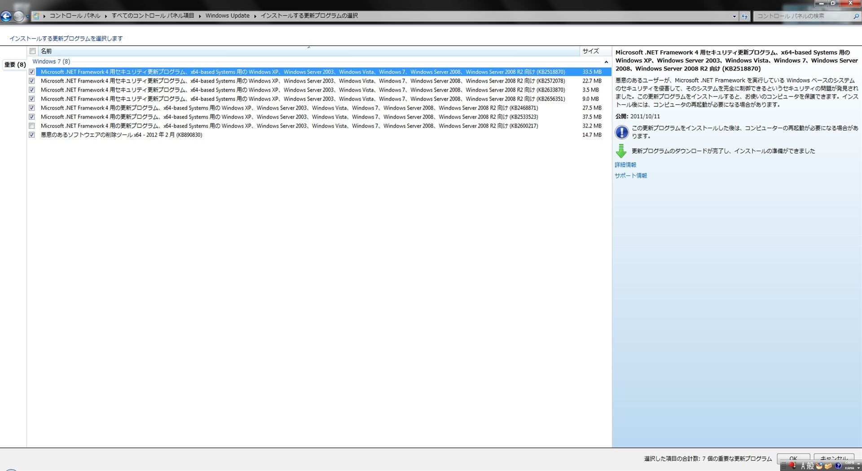The image size is (862, 471).
Task: Click the blue restart-required info icon
Action: click(622, 132)
